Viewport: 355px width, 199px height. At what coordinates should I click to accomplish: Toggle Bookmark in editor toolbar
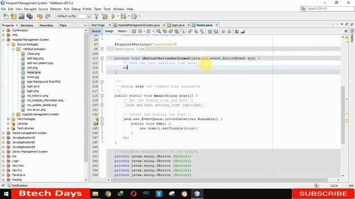(x=202, y=32)
